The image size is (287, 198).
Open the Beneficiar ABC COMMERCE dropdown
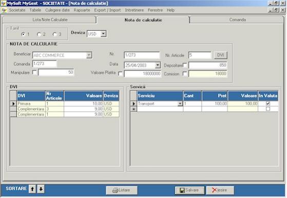pyautogui.click(x=89, y=55)
